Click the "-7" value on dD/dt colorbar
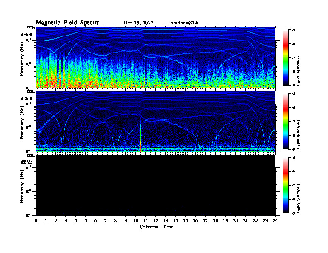Screen dimensions: 328x253 pyautogui.click(x=293, y=122)
